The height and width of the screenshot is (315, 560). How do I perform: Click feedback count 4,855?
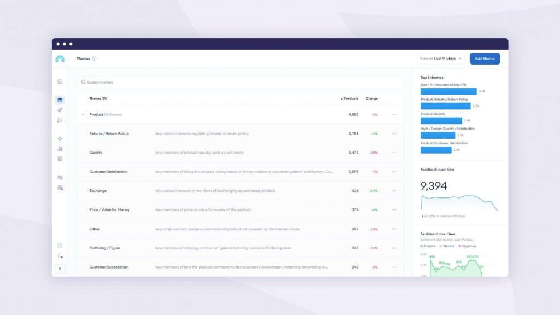(x=353, y=115)
